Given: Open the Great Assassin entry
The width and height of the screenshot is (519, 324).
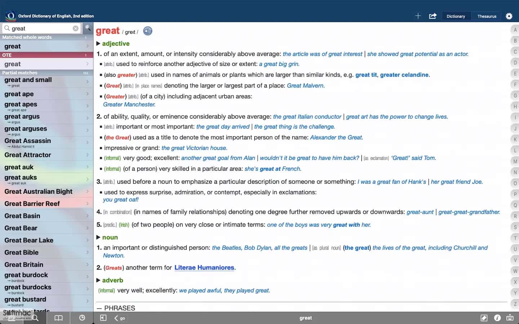Looking at the screenshot, I should 46,143.
